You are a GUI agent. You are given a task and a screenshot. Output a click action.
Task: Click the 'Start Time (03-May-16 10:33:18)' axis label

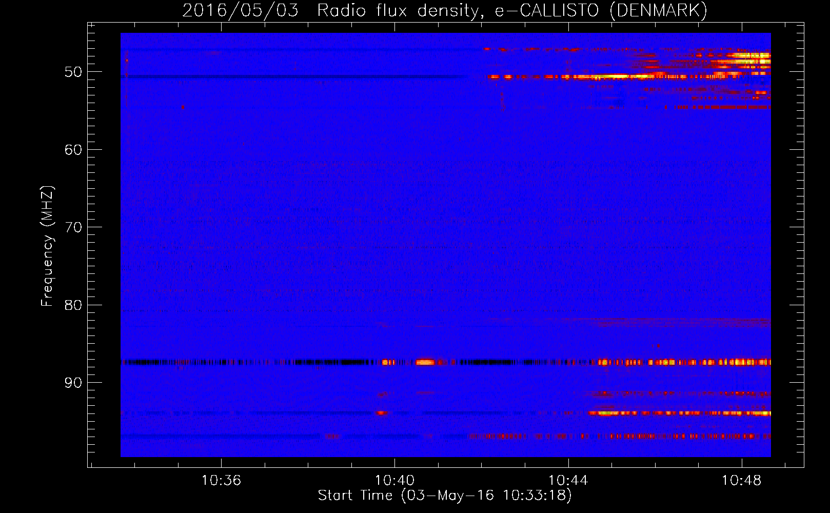445,496
